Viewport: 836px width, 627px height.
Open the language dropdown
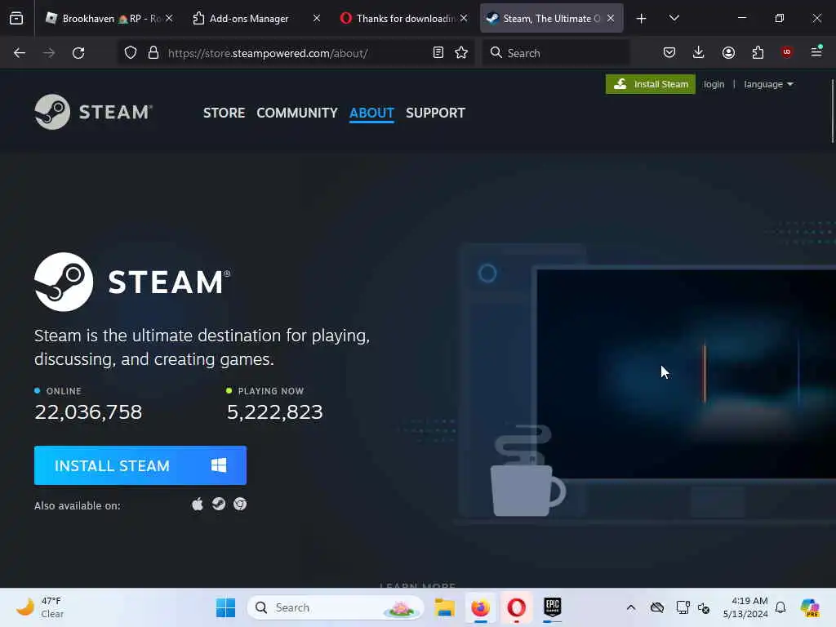(768, 84)
